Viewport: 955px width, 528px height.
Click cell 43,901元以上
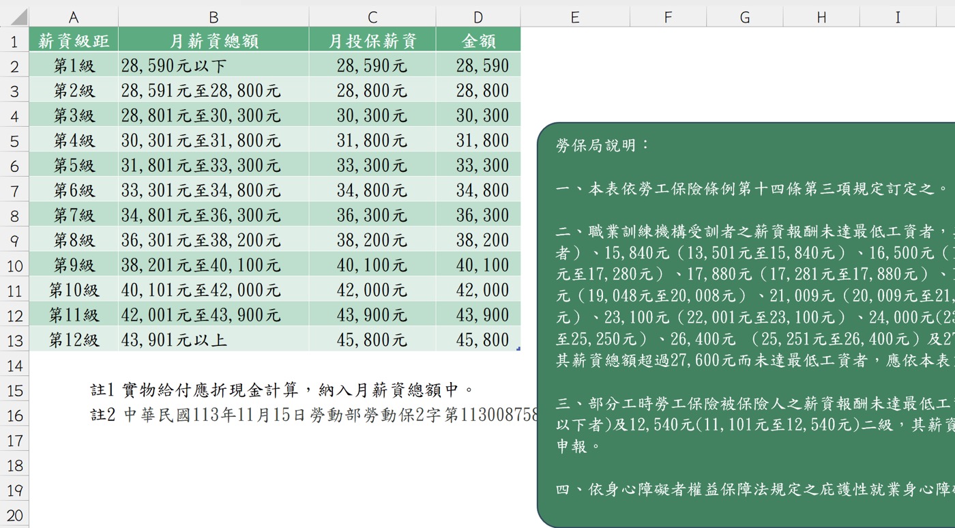214,340
